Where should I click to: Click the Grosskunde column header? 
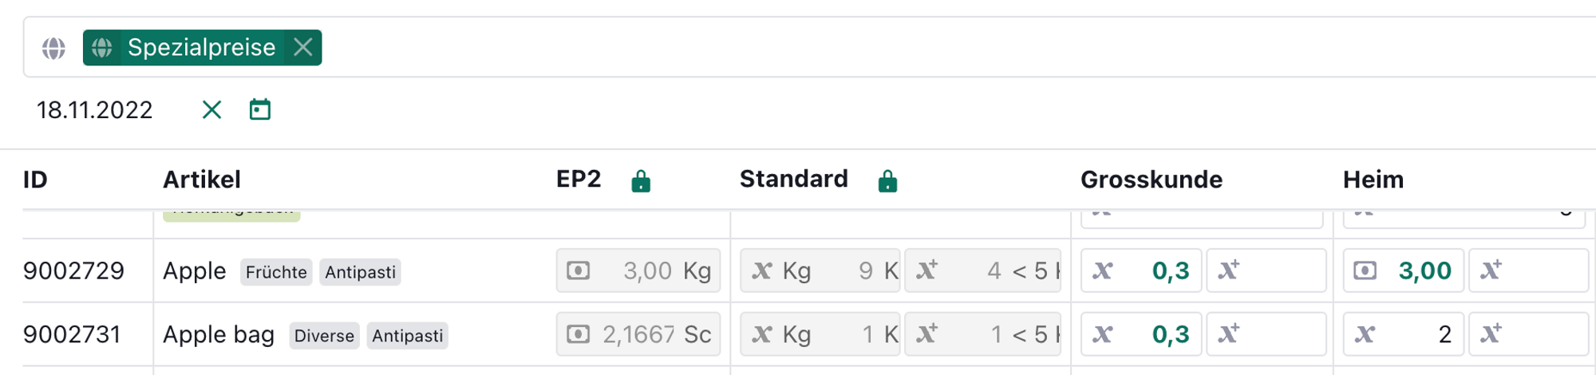pos(1151,180)
